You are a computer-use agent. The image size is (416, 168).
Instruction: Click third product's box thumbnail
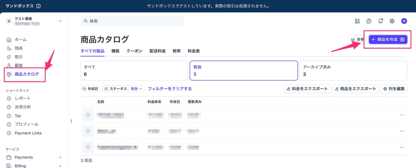pos(88,147)
